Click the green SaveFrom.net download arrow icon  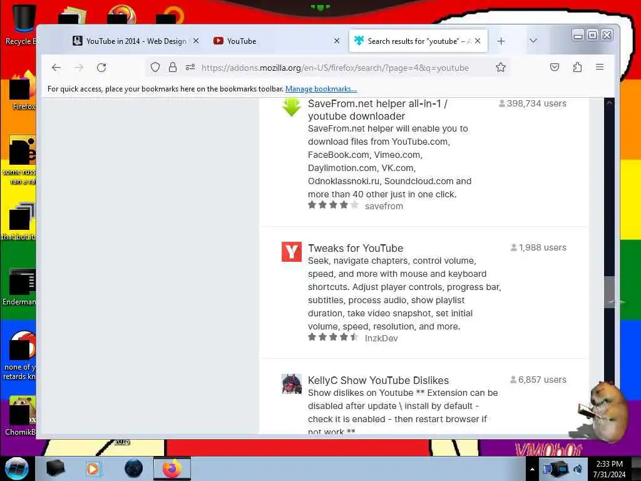pyautogui.click(x=292, y=107)
